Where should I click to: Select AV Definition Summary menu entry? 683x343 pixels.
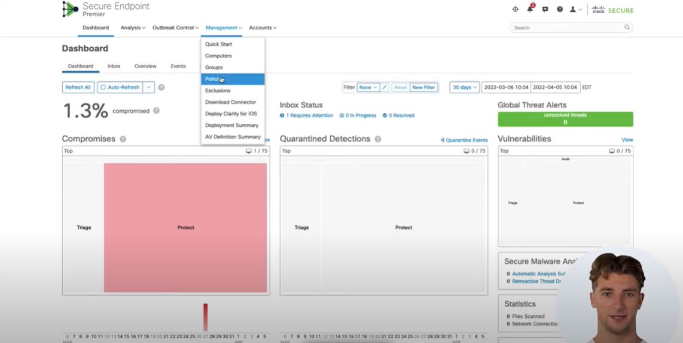tap(233, 137)
